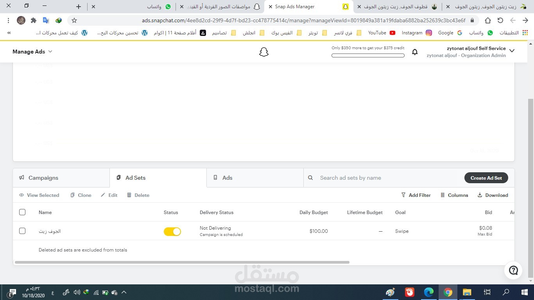Click the Edit action
Viewport: 534px width, 300px height.
[x=109, y=195]
